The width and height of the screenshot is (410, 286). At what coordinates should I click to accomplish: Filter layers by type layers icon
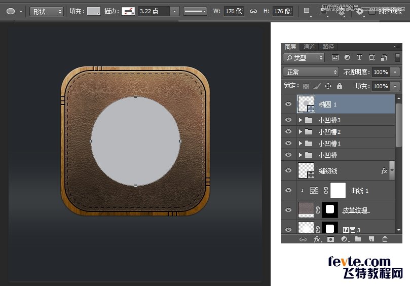pyautogui.click(x=359, y=58)
